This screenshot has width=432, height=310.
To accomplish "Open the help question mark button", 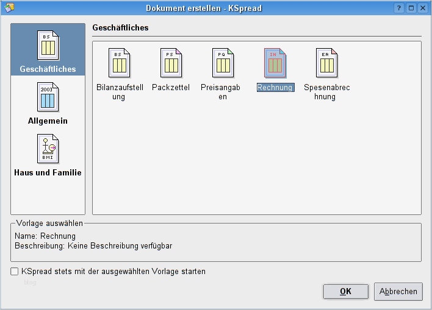I will pyautogui.click(x=399, y=8).
